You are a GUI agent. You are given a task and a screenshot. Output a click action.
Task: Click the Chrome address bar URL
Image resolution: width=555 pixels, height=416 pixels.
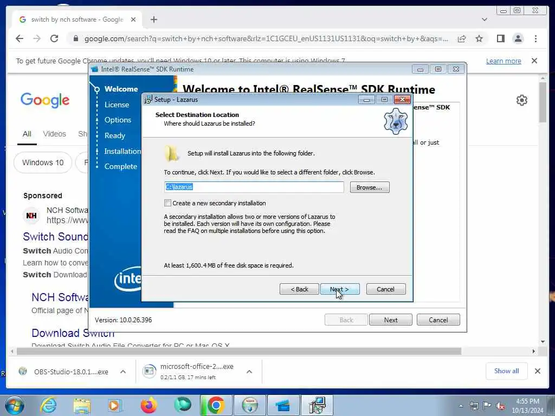(266, 39)
